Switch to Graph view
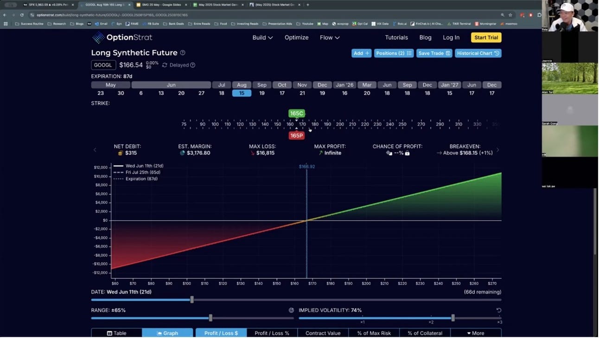 pyautogui.click(x=167, y=333)
